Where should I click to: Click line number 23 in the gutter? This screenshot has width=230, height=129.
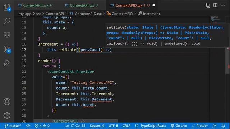click(x=24, y=83)
